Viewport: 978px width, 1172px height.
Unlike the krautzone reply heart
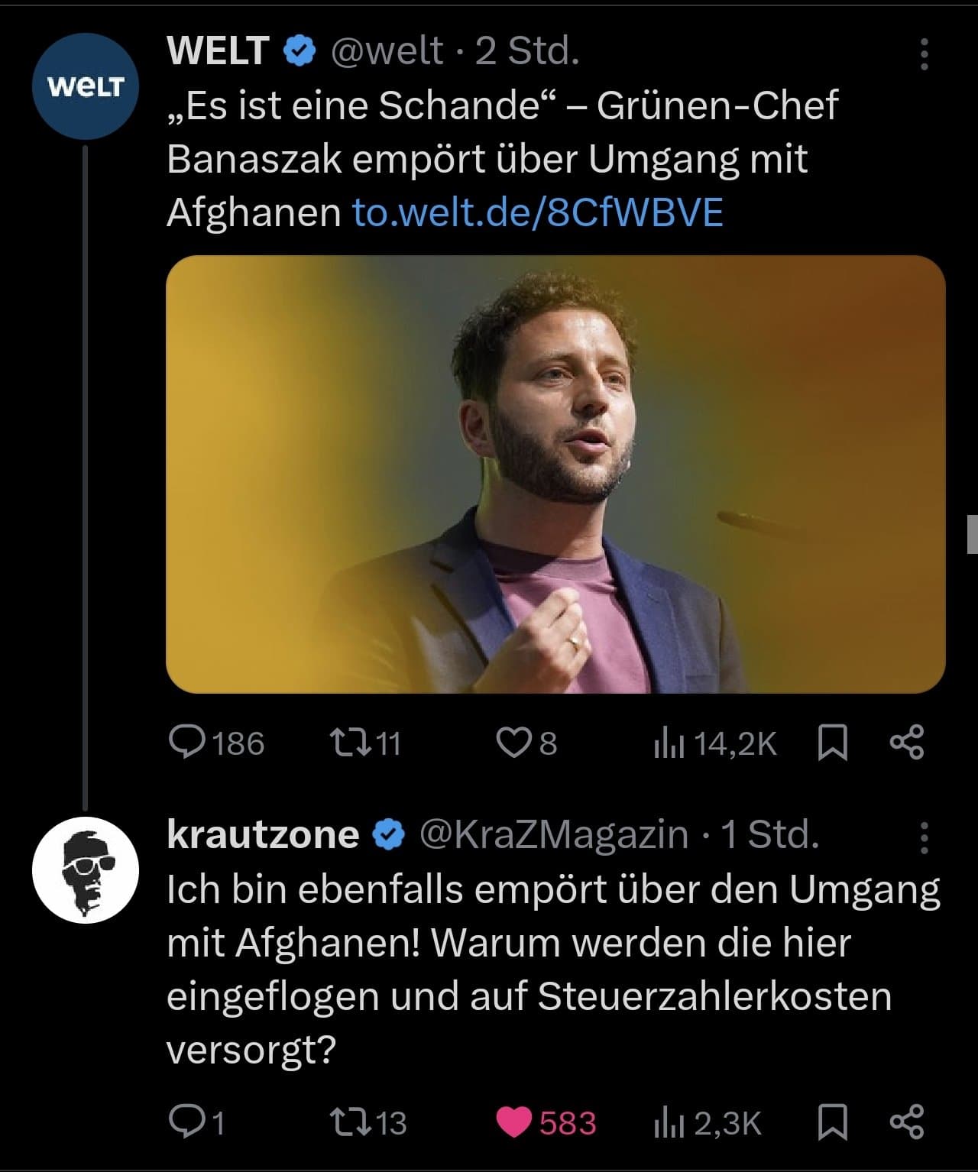(x=514, y=1122)
